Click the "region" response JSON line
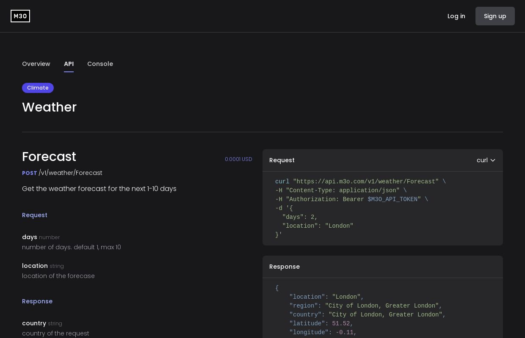Viewport: 525px width, 338px height. coord(366,306)
